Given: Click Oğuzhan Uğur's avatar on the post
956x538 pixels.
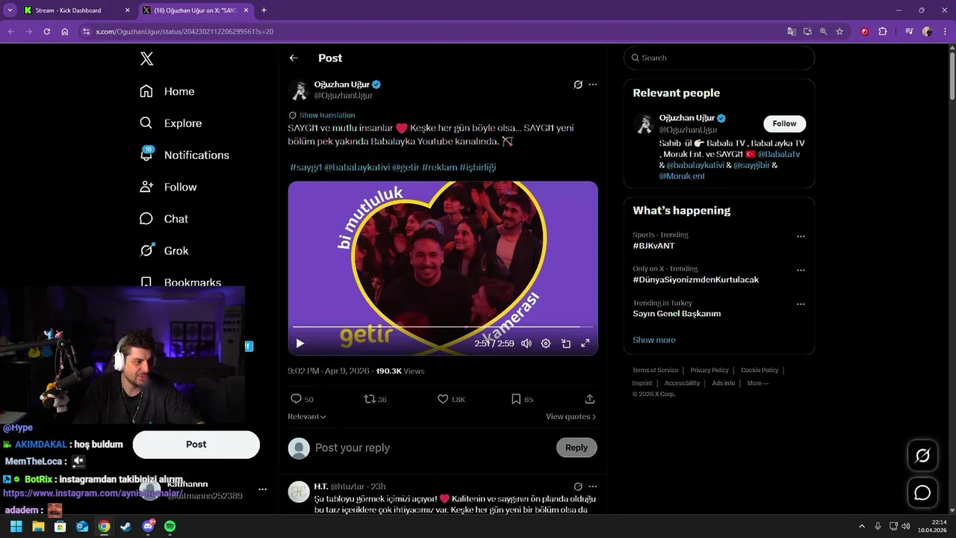Looking at the screenshot, I should (x=299, y=90).
